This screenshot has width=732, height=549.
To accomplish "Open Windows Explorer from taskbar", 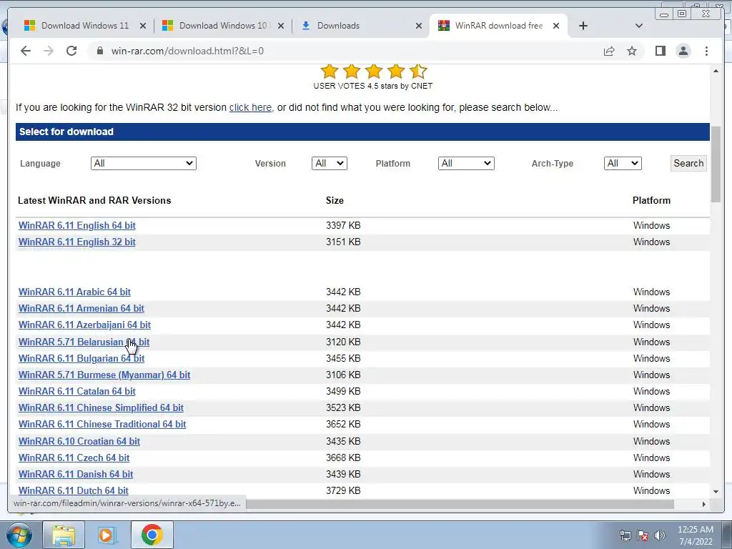I will pos(64,535).
